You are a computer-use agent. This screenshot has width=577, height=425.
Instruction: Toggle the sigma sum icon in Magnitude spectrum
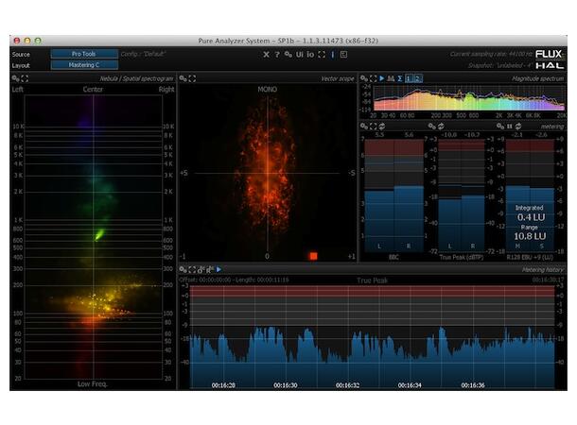click(x=399, y=78)
